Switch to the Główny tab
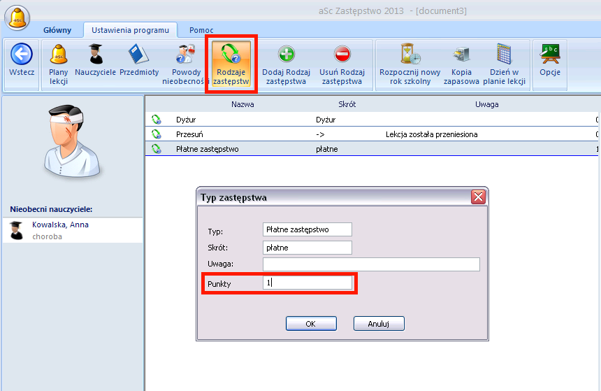 (57, 30)
